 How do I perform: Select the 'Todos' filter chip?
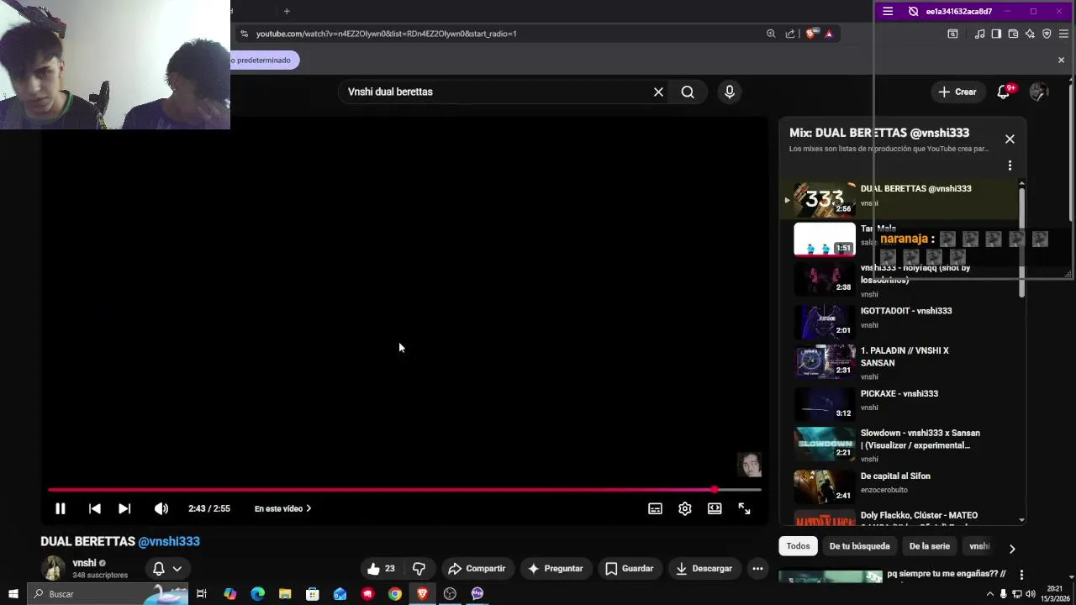798,546
